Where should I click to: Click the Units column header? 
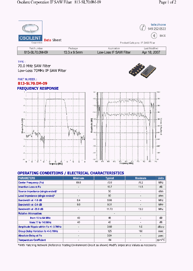(161, 178)
